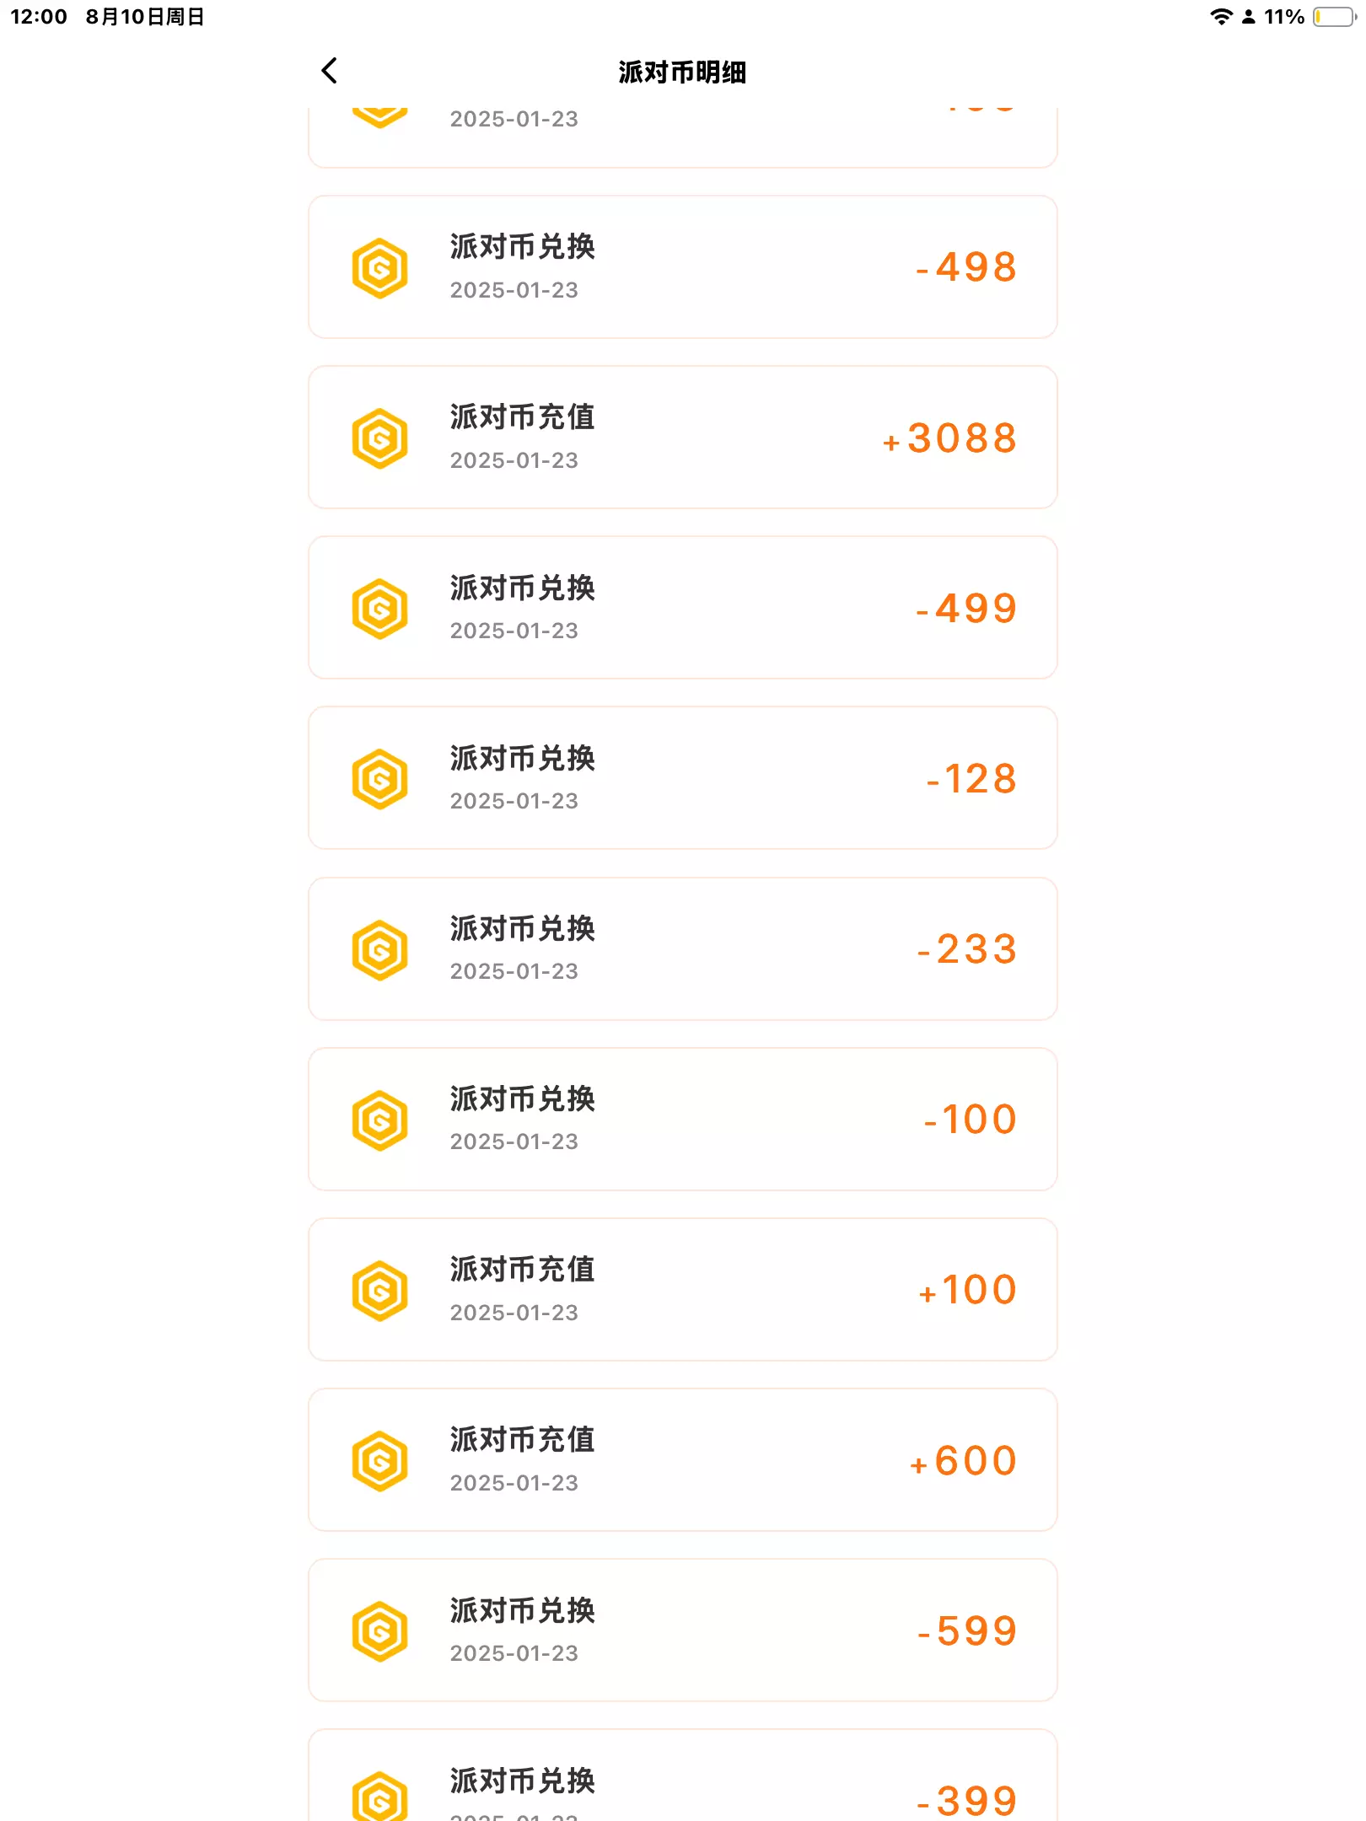
Task: Tap the back arrow in header
Action: pos(330,71)
